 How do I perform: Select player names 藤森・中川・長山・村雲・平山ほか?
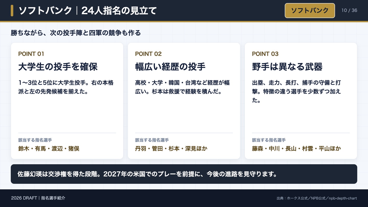pos(296,149)
